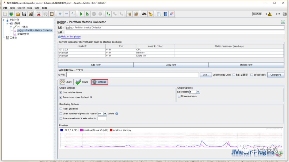Disable Use relative times checkbox
The image size is (289, 162).
61,92
